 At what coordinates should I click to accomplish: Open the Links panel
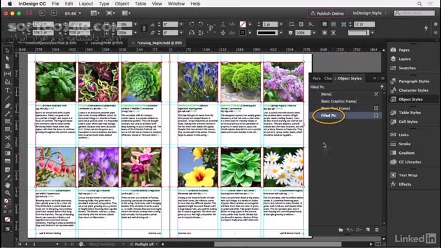coord(403,135)
